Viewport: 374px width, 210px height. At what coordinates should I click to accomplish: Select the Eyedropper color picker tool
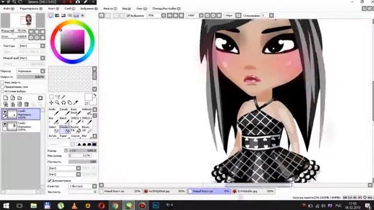tap(76, 103)
